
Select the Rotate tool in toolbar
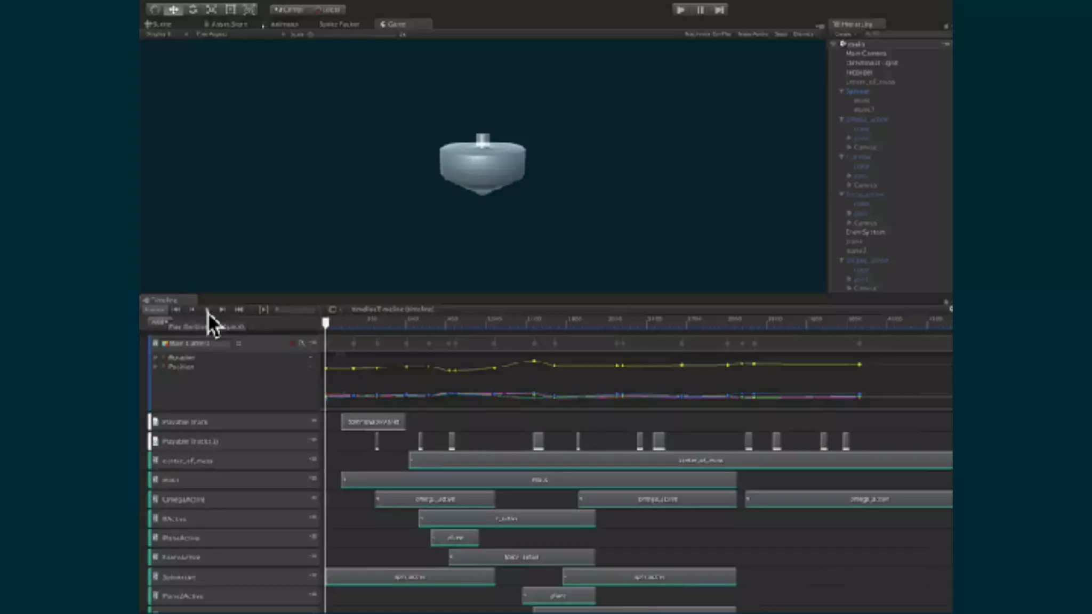[192, 10]
